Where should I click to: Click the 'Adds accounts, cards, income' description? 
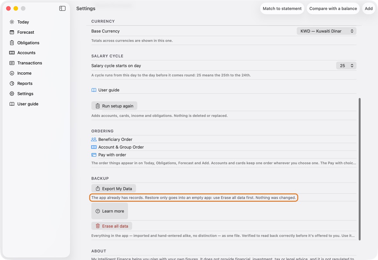(x=159, y=116)
